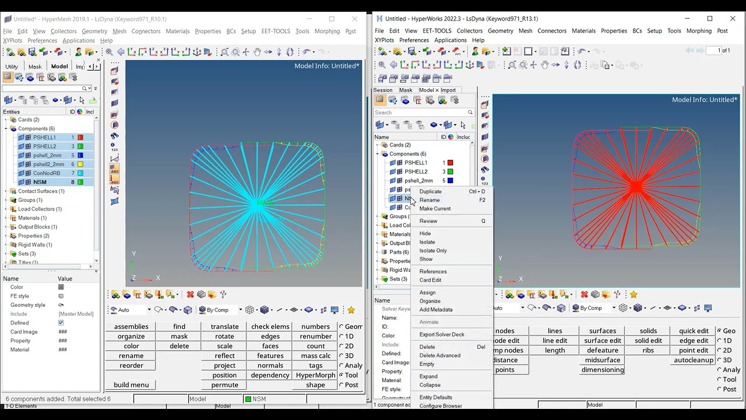Click the user profiles icon in HyperWorks 2022 toolbar
The height and width of the screenshot is (420, 746).
point(475,51)
